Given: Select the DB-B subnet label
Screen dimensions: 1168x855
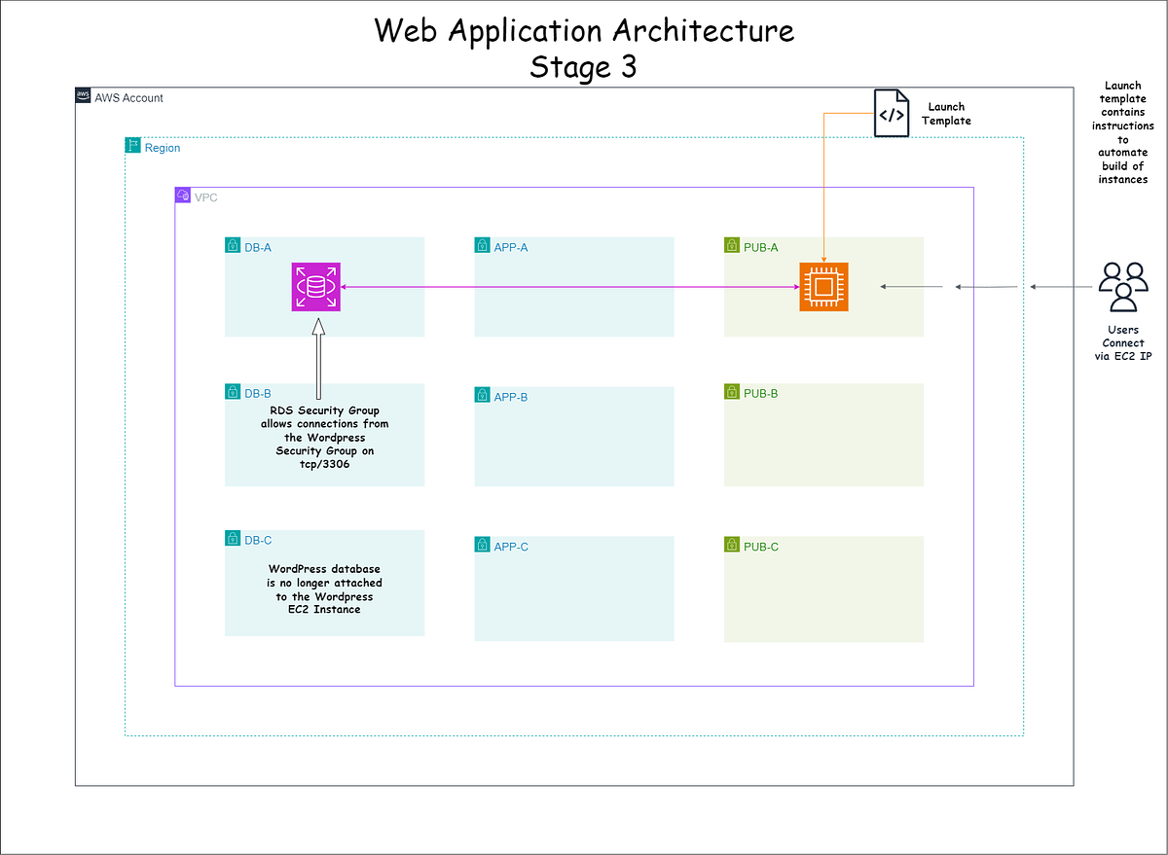Looking at the screenshot, I should [x=259, y=391].
